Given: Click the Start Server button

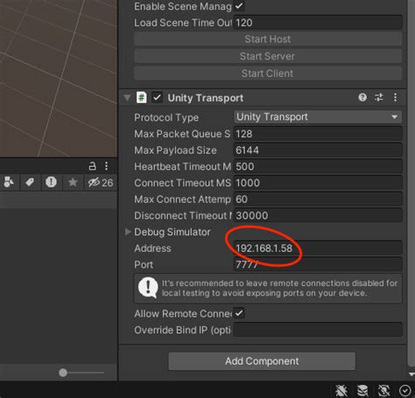Looking at the screenshot, I should [268, 56].
